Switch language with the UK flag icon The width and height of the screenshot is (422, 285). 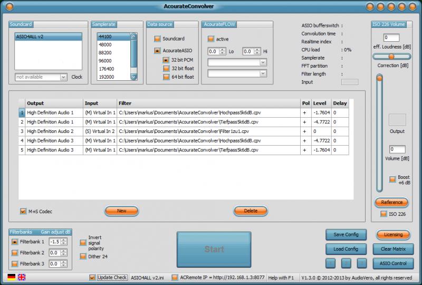pyautogui.click(x=22, y=277)
